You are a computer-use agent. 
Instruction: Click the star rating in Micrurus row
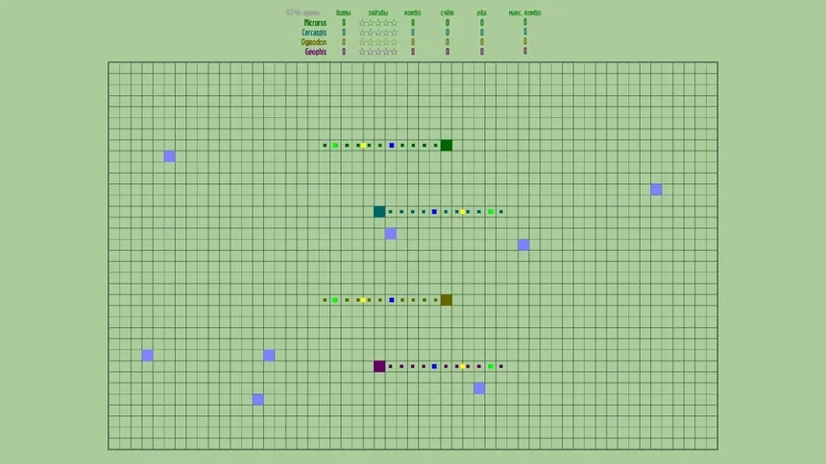(x=377, y=23)
